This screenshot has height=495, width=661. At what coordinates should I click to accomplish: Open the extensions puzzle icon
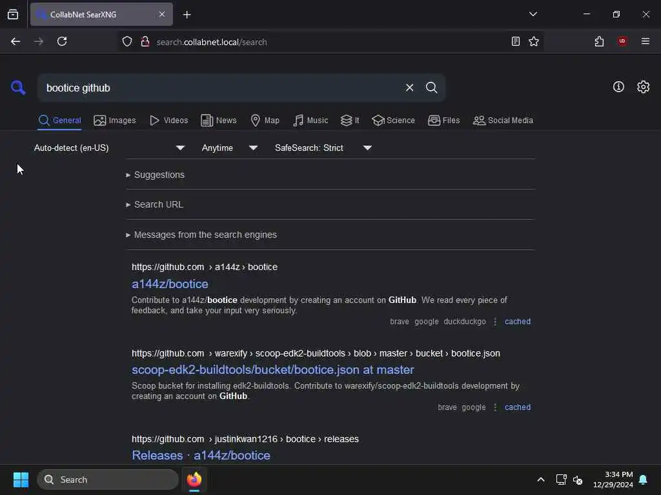click(599, 41)
